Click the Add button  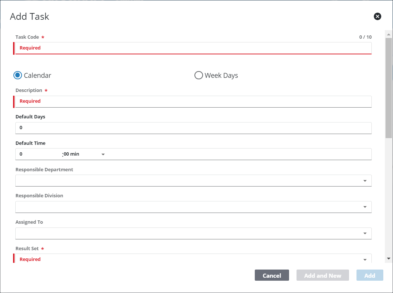tap(370, 276)
